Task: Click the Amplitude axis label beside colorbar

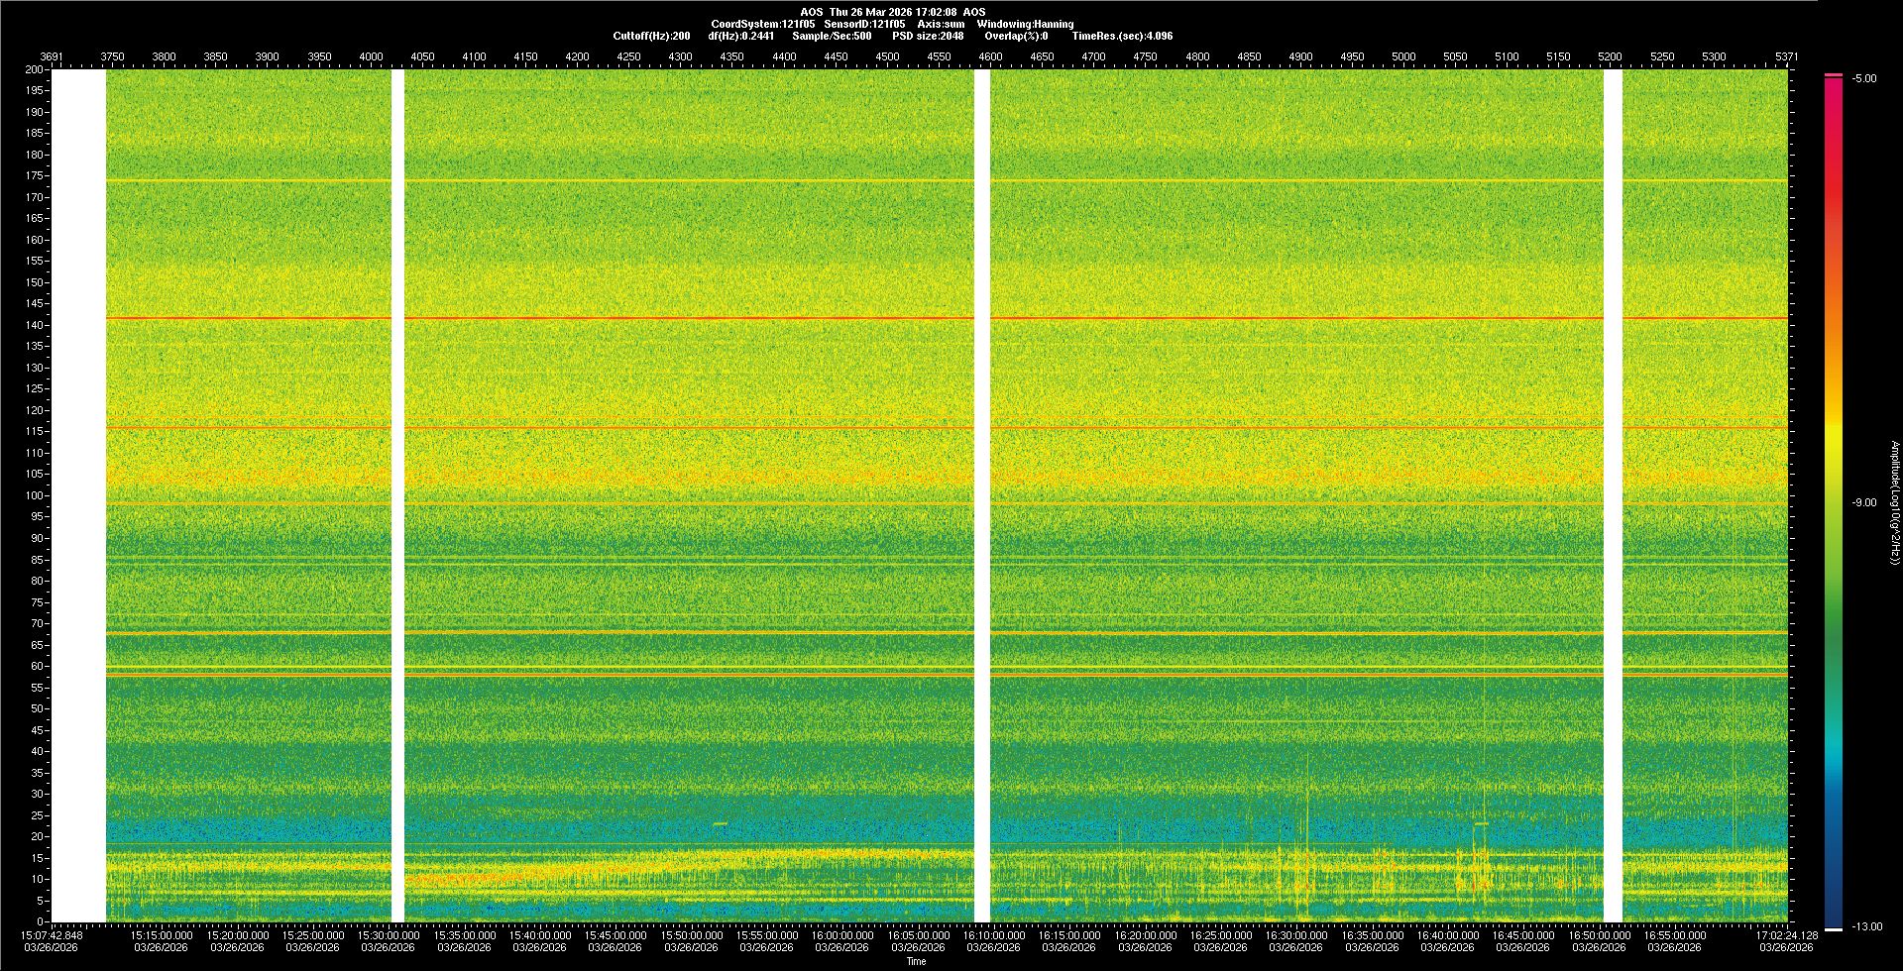Action: click(x=1894, y=502)
